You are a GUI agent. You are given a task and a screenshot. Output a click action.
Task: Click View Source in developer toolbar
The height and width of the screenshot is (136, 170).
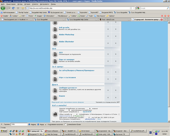pyautogui.click(x=100, y=16)
